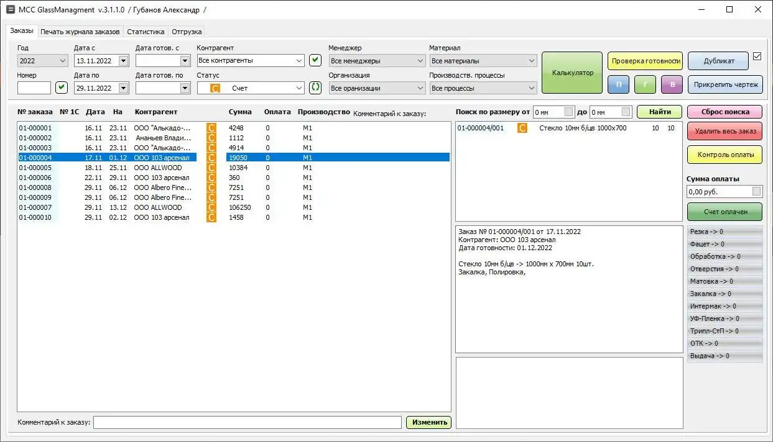Toggle the checkbox beside Дубликат button
Image resolution: width=773 pixels, height=442 pixels.
tap(757, 56)
